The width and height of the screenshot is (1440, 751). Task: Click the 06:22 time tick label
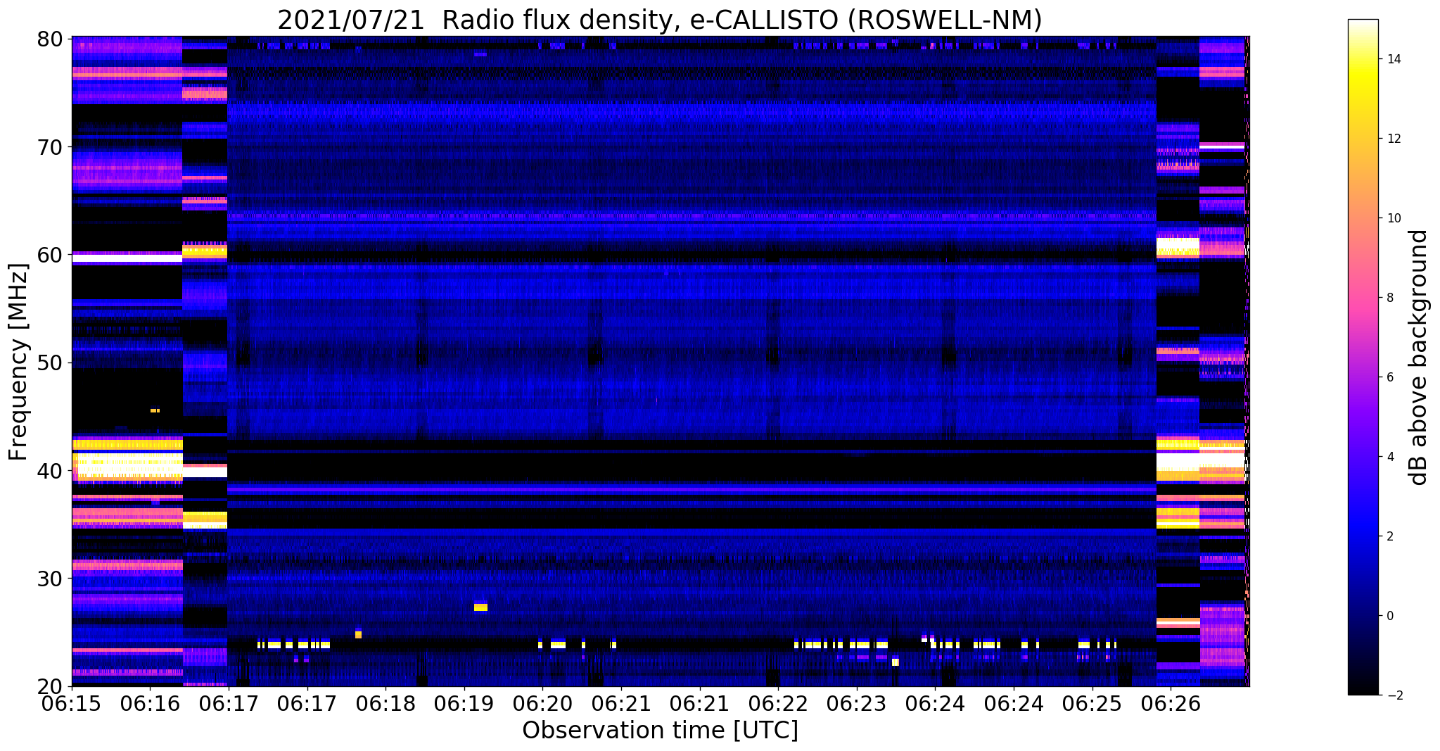tap(778, 703)
